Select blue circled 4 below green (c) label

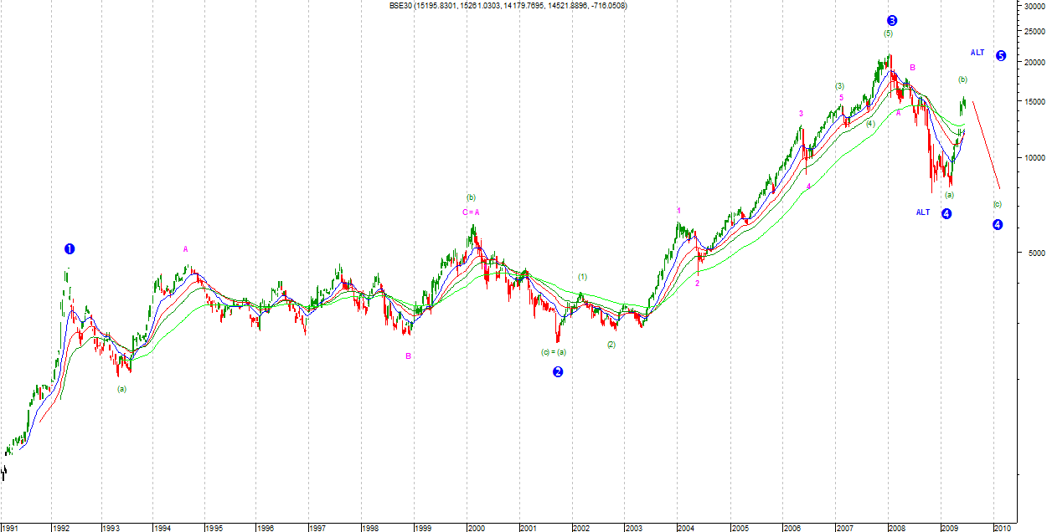pos(998,224)
